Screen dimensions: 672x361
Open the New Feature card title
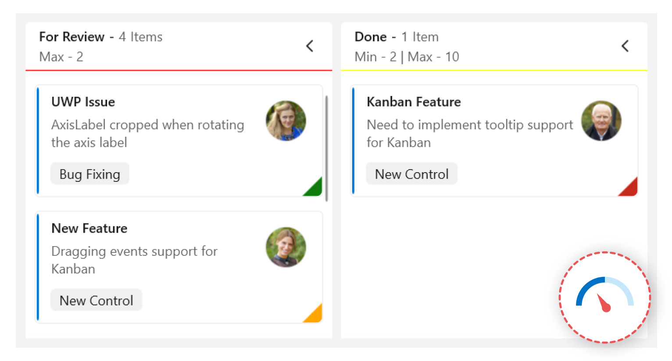(89, 228)
